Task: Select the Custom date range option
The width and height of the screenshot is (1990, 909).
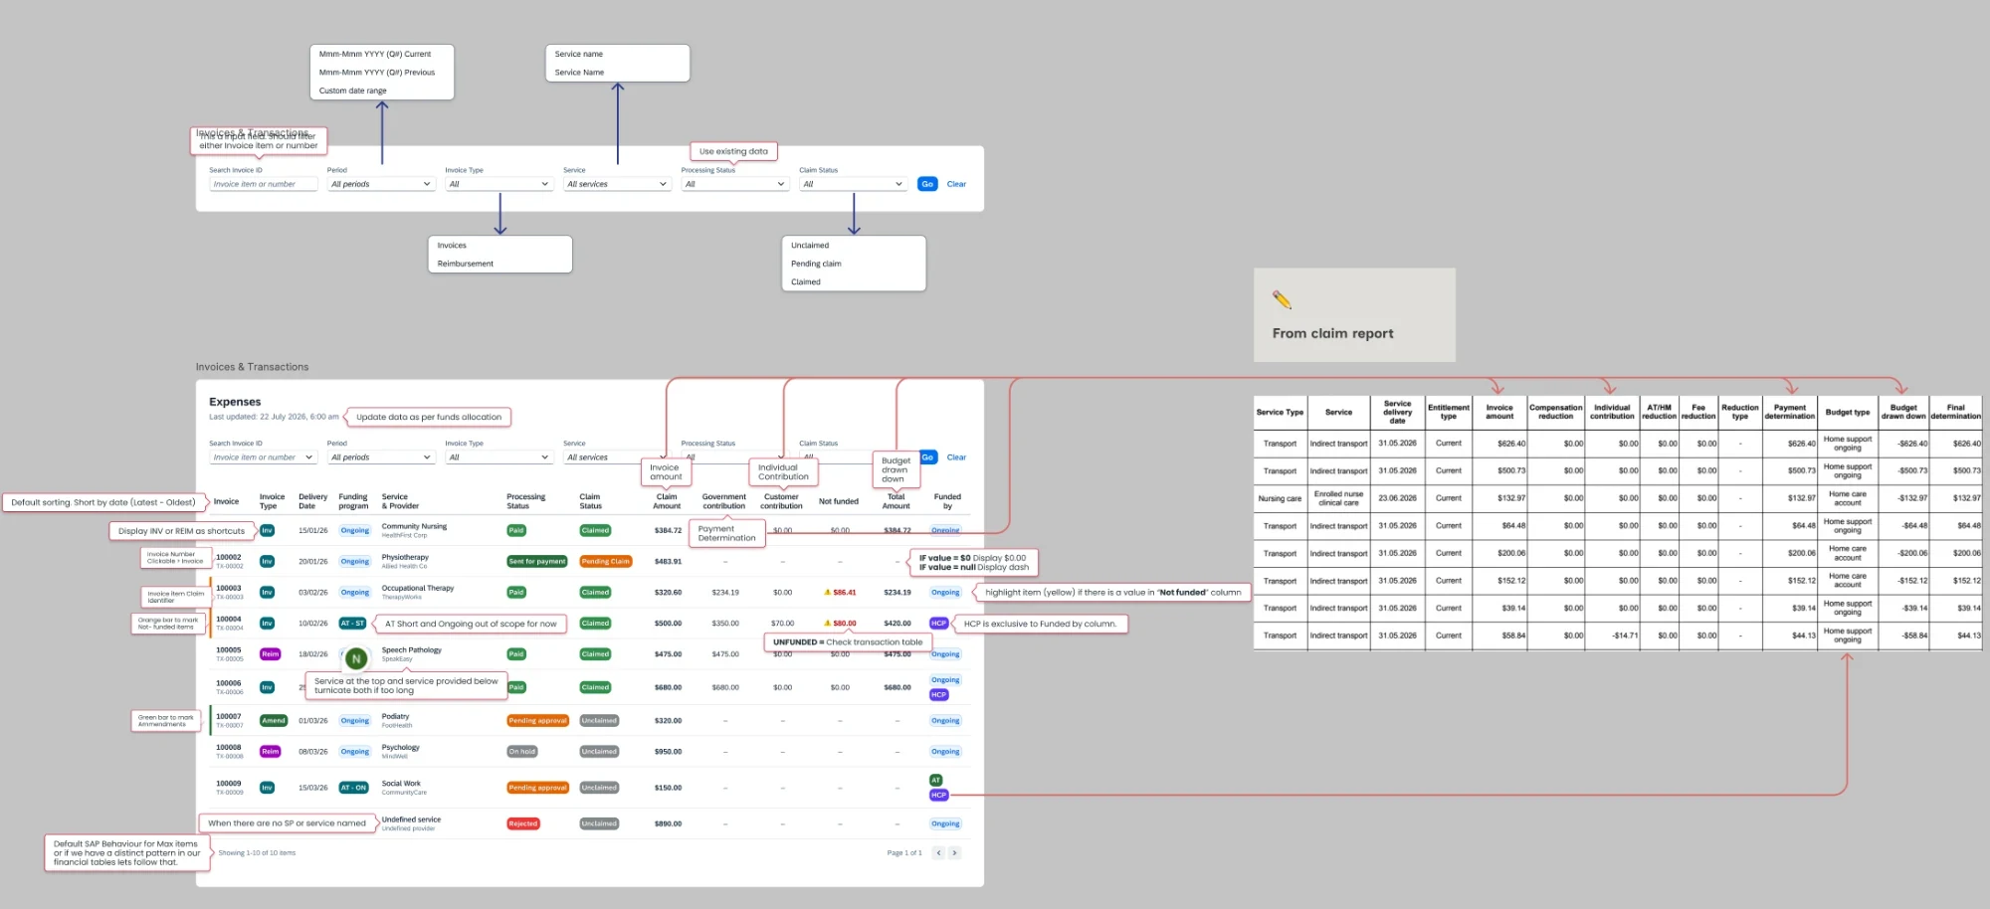Action: click(353, 91)
